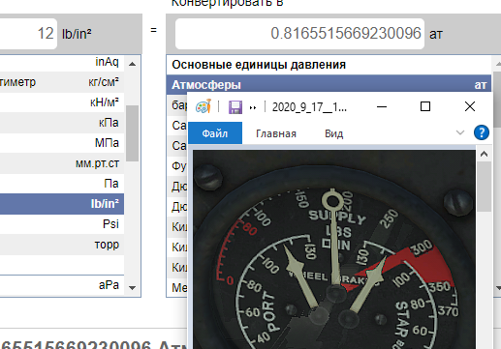This screenshot has height=349, width=501.
Task: Select мм.рт.ст unit in source list
Action: 62,163
